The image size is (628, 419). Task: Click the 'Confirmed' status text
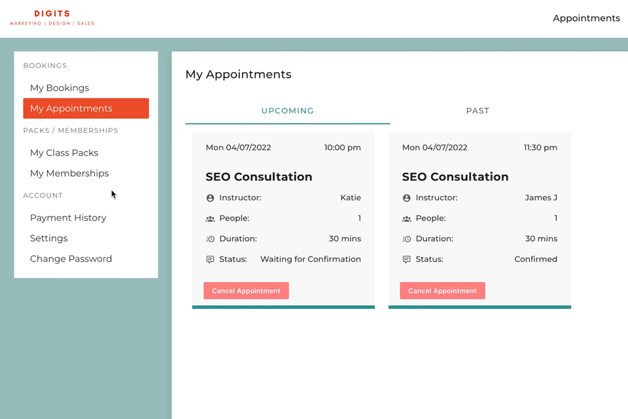536,259
